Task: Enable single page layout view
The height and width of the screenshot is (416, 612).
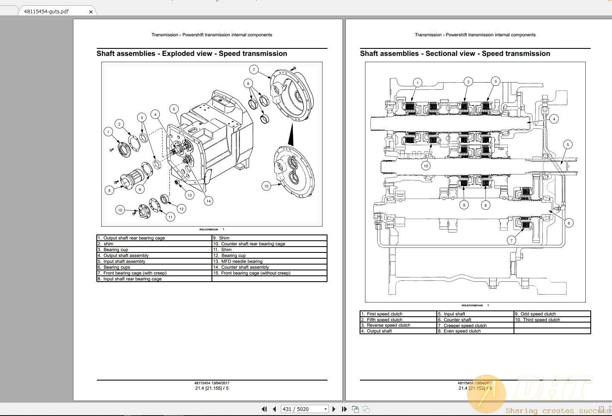Action: pos(602,409)
